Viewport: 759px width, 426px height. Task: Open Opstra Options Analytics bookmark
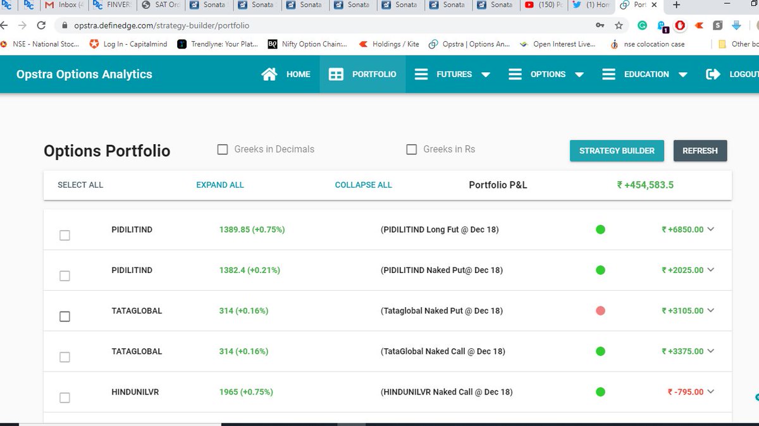(469, 44)
